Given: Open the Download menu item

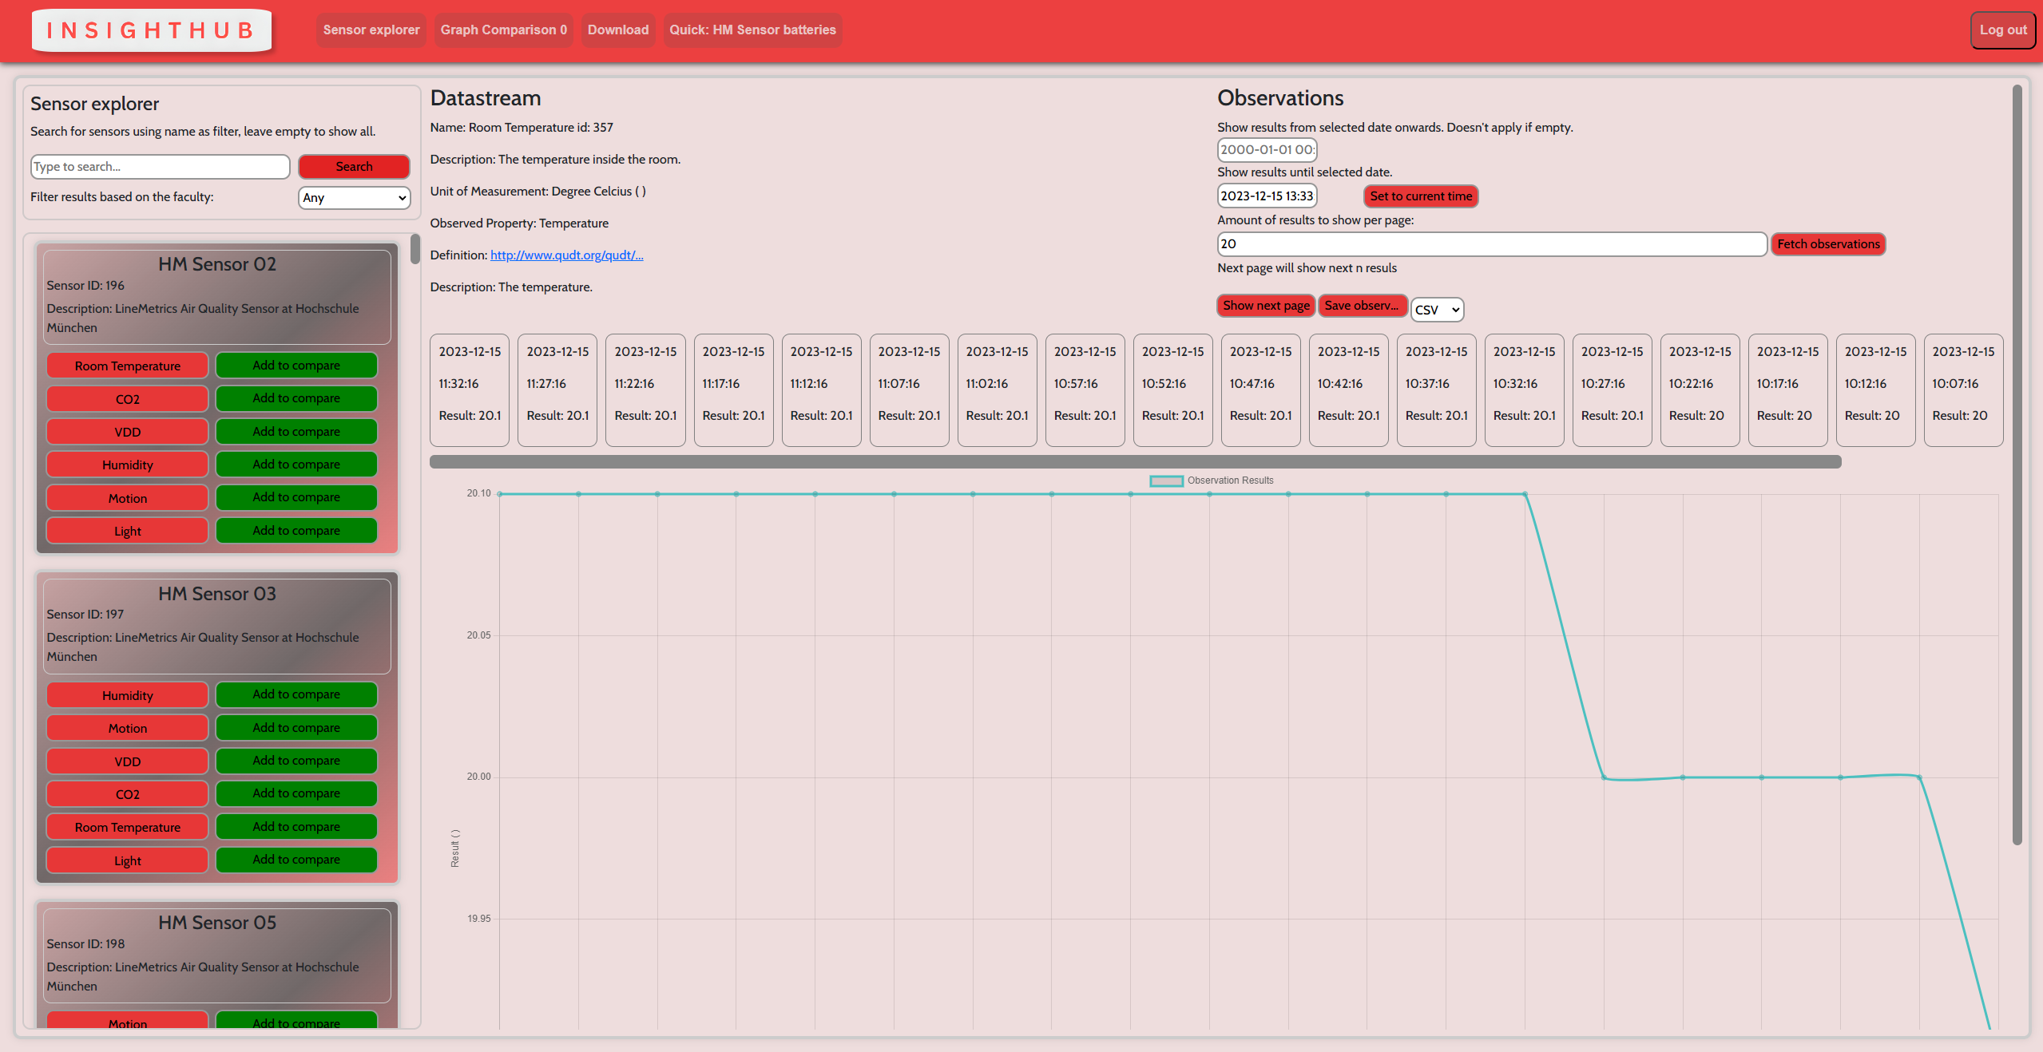Looking at the screenshot, I should click(x=617, y=30).
